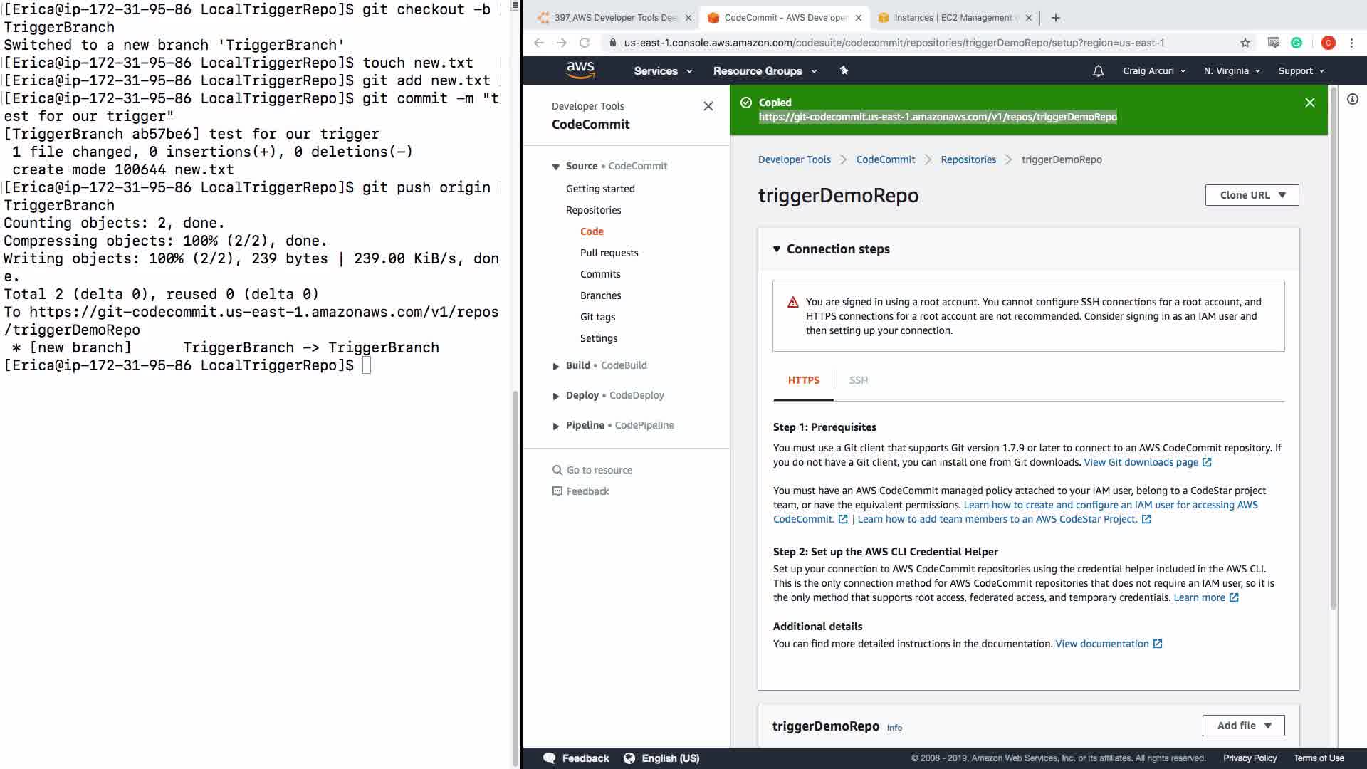This screenshot has width=1367, height=769.
Task: Click the AWS logo home icon
Action: coord(580,70)
